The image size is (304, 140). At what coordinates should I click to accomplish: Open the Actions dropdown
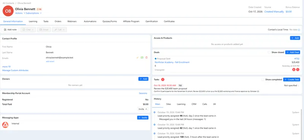click(20, 13)
